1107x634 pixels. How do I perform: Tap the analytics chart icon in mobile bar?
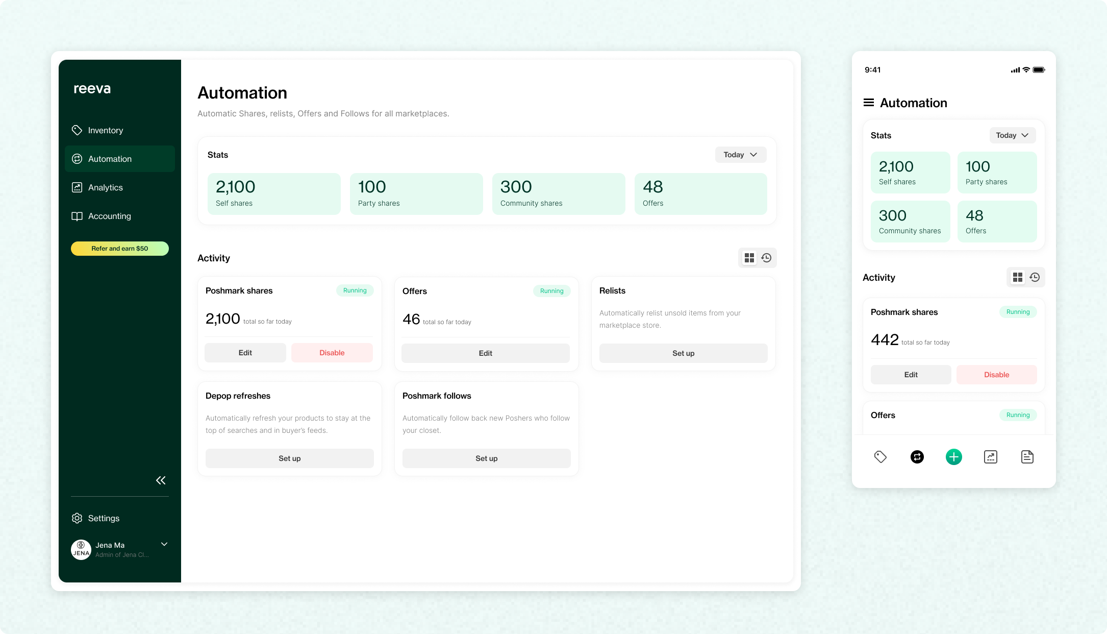[991, 457]
